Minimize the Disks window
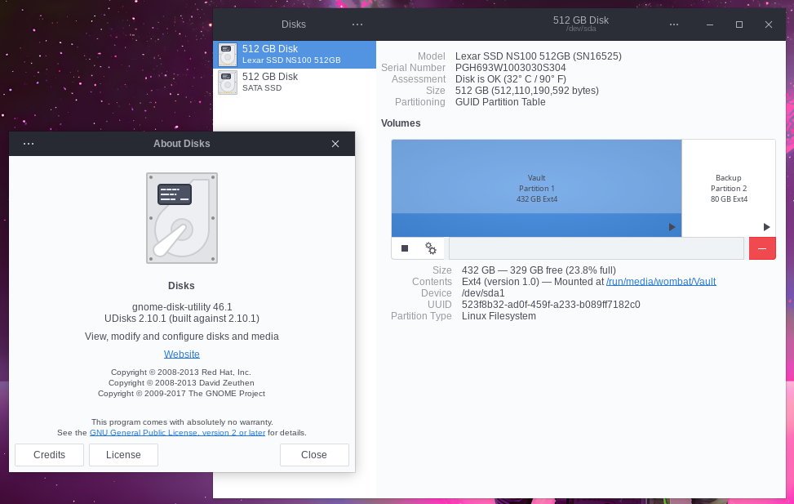Screen dimensions: 794x504 (x=710, y=25)
